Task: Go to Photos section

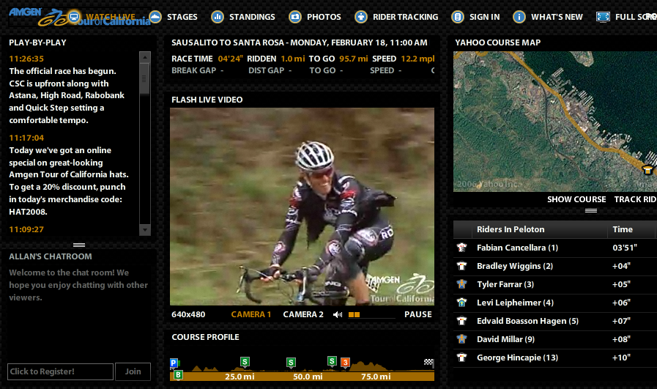Action: (324, 17)
